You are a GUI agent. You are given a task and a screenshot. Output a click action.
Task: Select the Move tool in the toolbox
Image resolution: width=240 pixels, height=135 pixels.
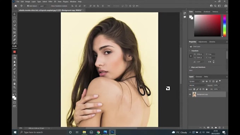point(14,14)
